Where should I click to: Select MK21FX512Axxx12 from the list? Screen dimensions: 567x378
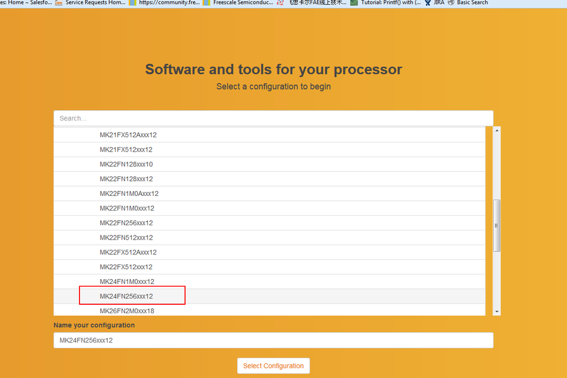270,135
